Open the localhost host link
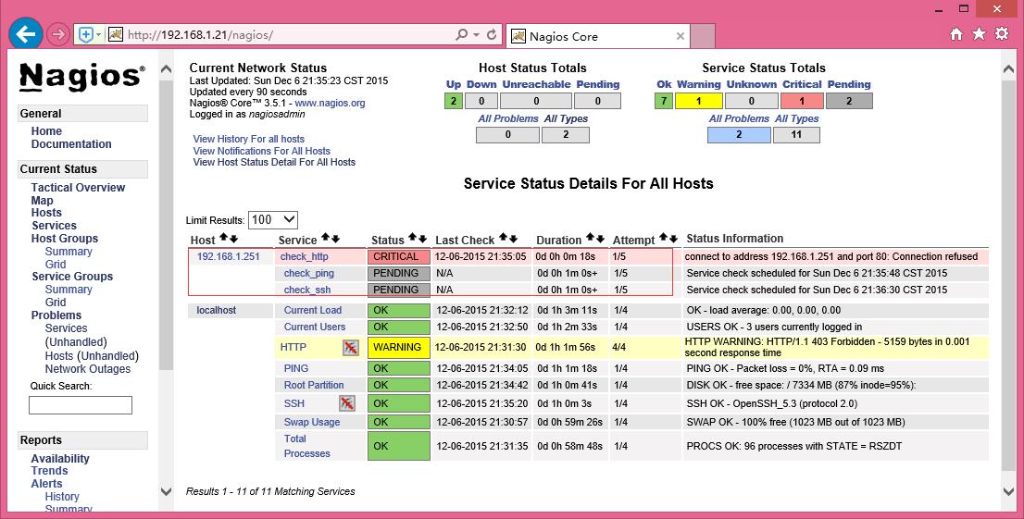Viewport: 1024px width, 519px height. pyautogui.click(x=216, y=310)
